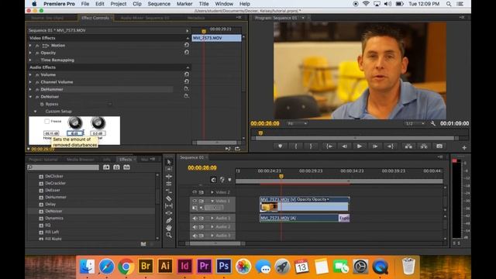
Task: Reset the Volume effect
Action: (x=187, y=74)
